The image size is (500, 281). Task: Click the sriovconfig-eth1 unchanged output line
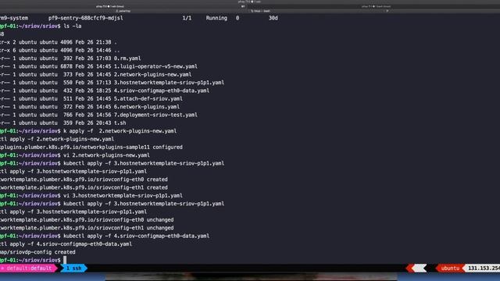point(87,228)
